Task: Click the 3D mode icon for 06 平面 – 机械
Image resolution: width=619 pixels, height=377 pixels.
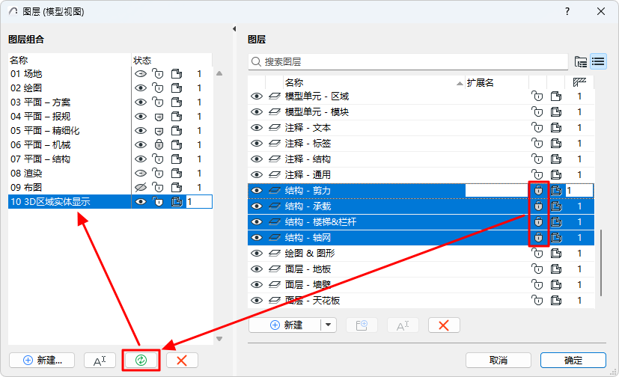Action: click(x=177, y=144)
